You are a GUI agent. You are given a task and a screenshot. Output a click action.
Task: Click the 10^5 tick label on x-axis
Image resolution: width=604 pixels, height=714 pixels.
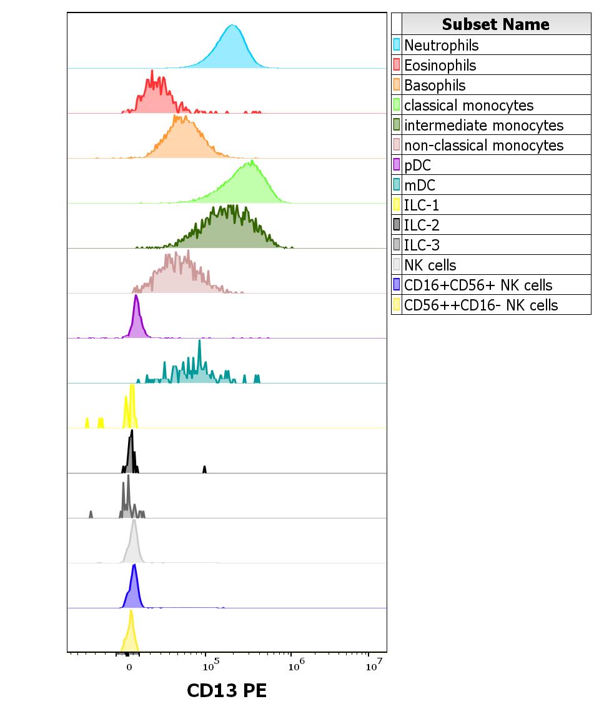[x=210, y=665]
